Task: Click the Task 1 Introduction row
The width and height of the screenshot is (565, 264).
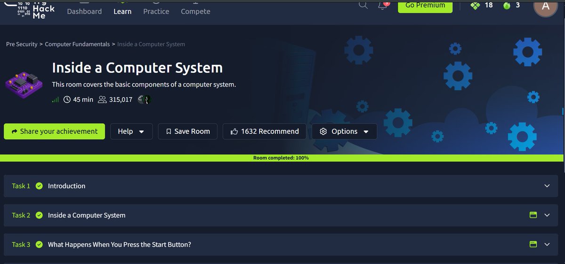Action: tap(281, 186)
